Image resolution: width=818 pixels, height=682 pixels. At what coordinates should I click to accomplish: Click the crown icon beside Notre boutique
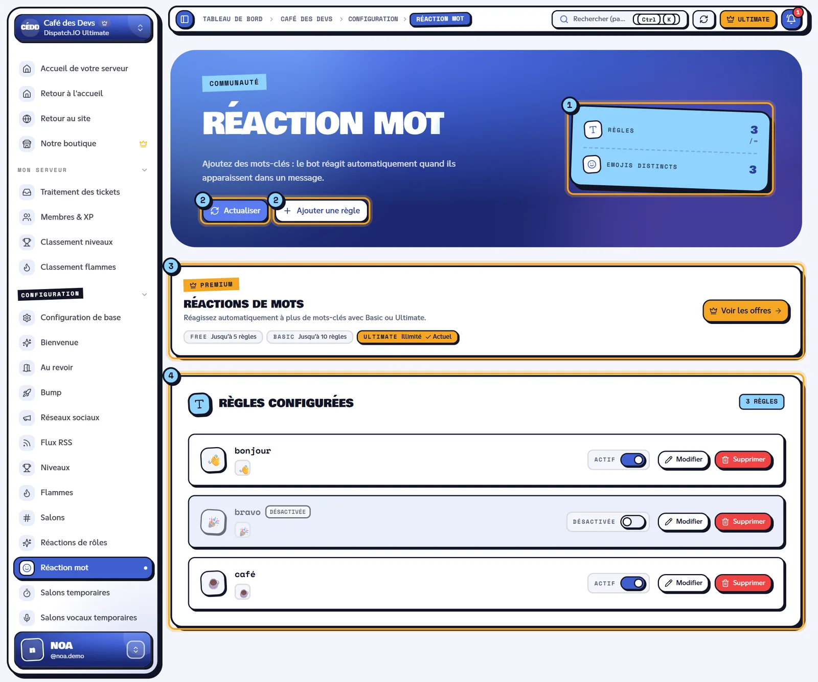[x=143, y=144]
